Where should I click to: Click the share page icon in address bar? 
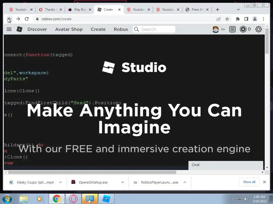click(219, 19)
